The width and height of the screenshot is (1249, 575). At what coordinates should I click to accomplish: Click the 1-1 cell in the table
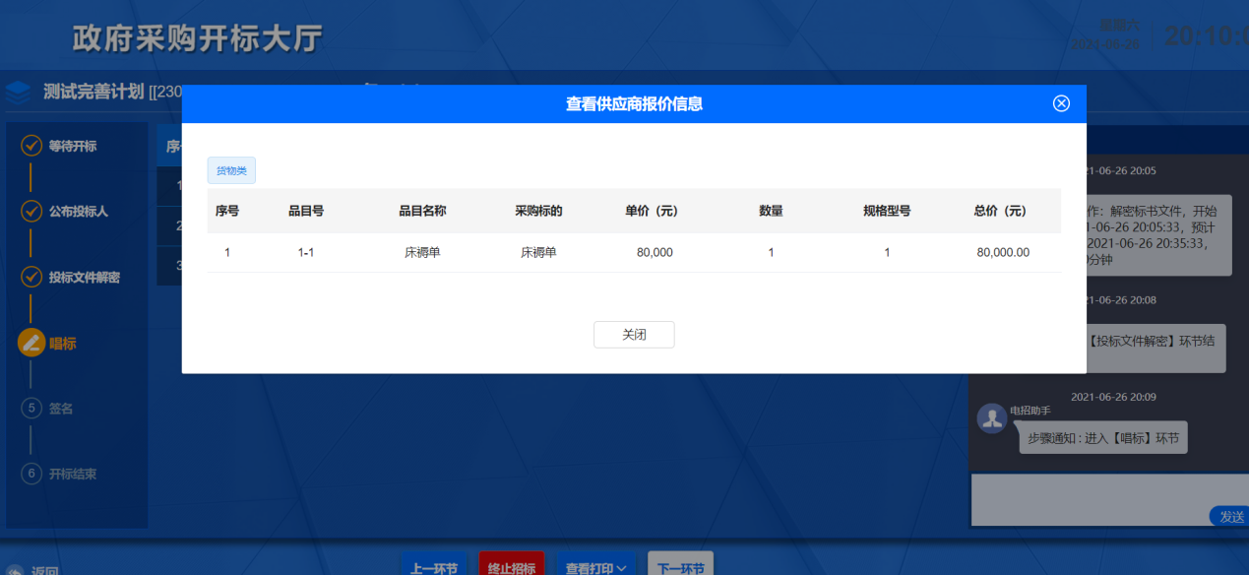pyautogui.click(x=306, y=252)
